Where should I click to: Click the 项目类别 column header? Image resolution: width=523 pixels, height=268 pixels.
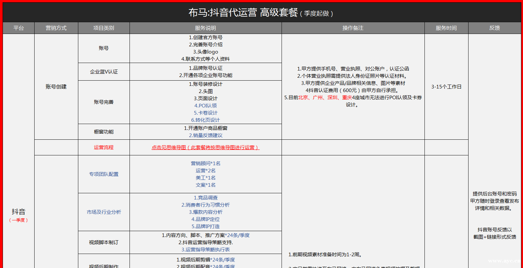(104, 28)
